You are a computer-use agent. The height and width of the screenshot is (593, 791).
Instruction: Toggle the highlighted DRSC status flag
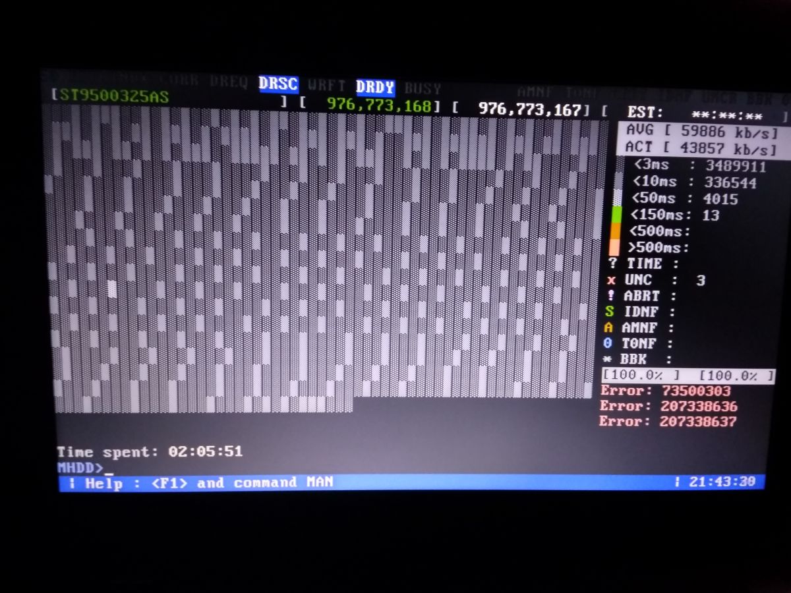pyautogui.click(x=279, y=84)
